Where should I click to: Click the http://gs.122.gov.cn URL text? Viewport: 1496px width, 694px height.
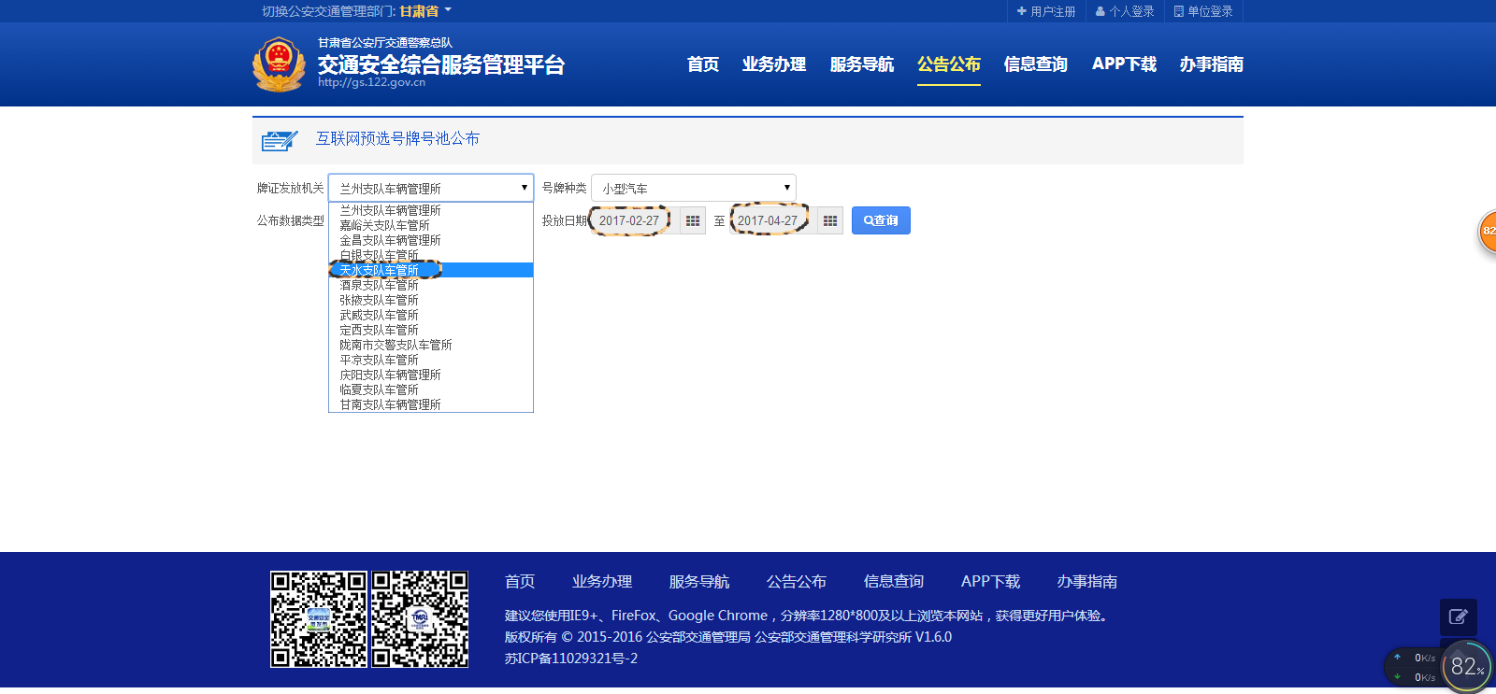pyautogui.click(x=371, y=82)
